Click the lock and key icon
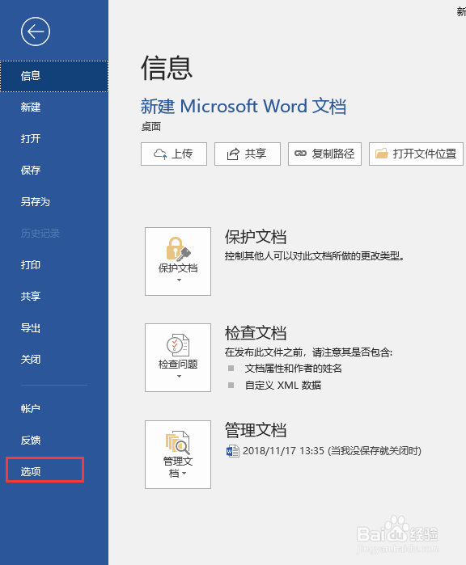Screen dimensions: 466x565 (x=178, y=249)
